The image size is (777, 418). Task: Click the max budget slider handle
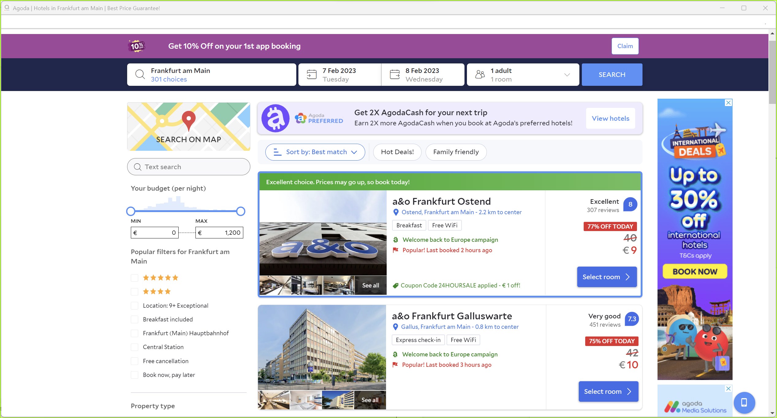241,211
